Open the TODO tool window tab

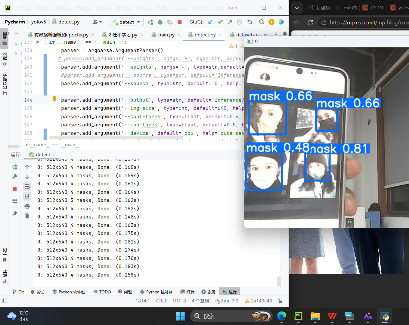102,292
